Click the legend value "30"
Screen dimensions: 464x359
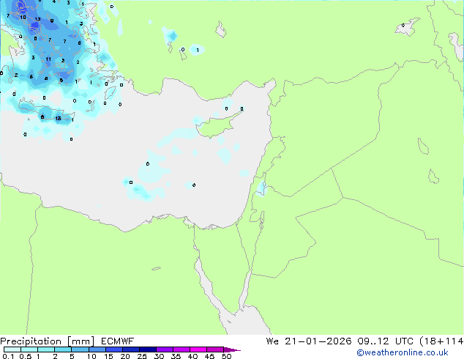(159, 356)
